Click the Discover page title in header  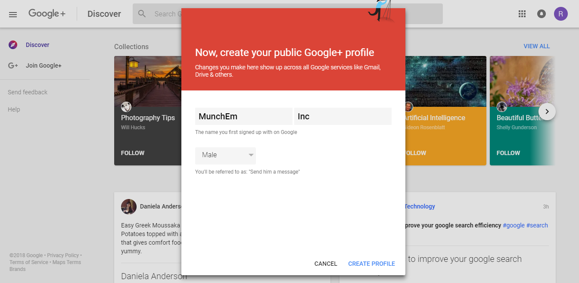104,14
